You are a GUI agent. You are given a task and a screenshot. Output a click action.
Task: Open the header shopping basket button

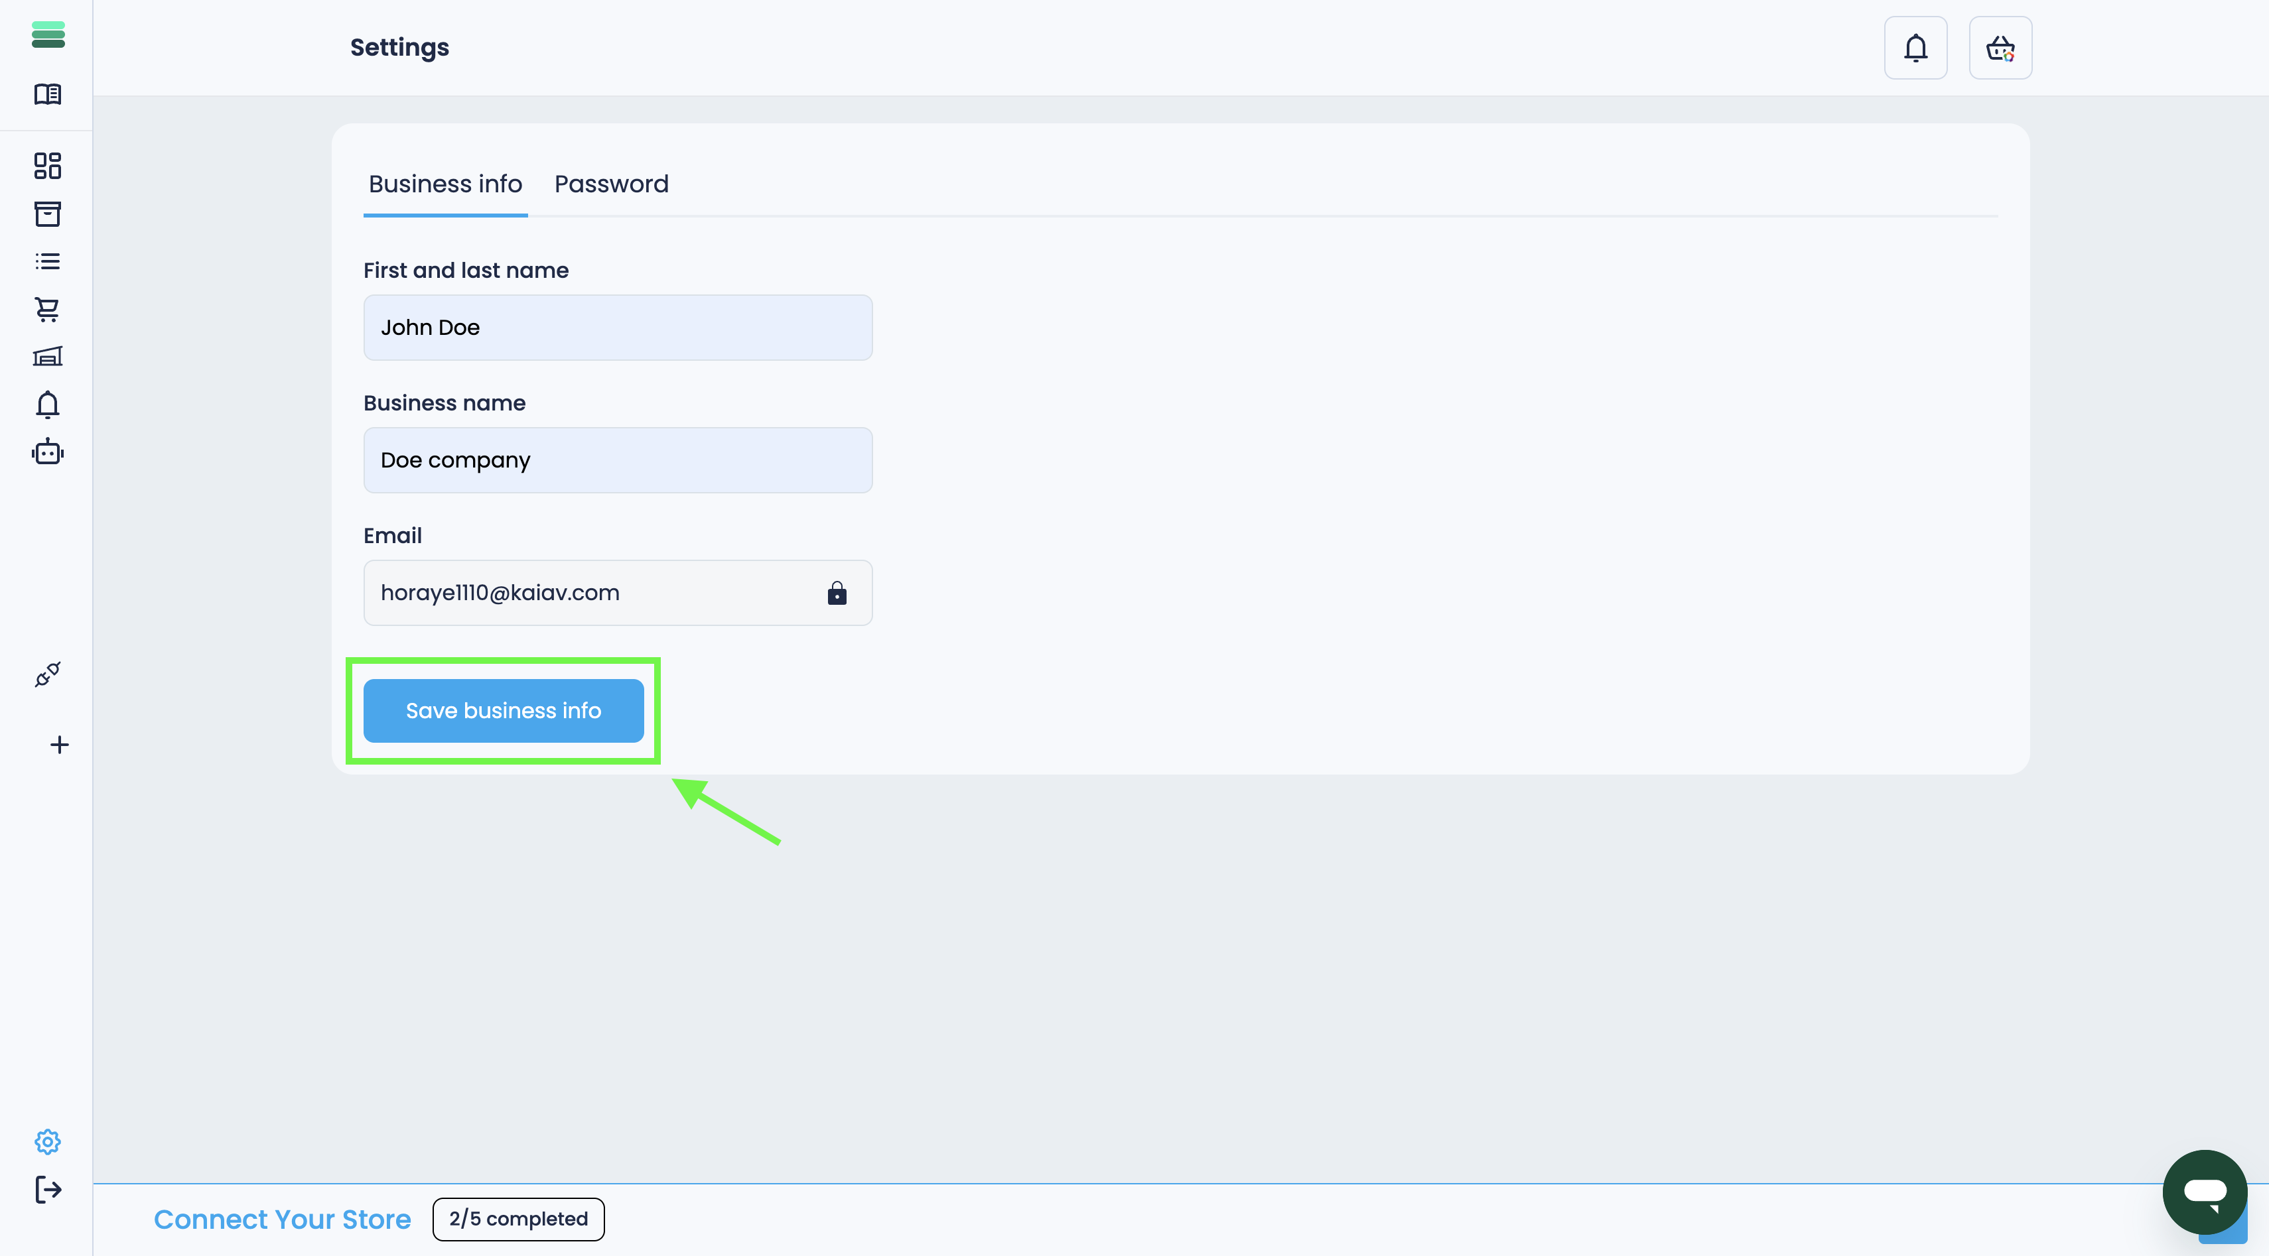[x=2000, y=48]
